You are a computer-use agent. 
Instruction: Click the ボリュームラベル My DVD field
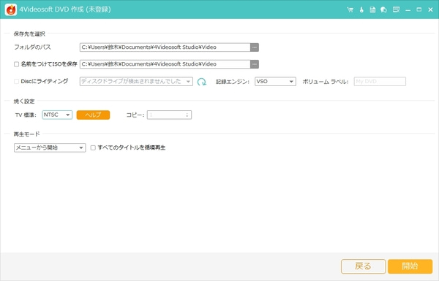(x=380, y=82)
